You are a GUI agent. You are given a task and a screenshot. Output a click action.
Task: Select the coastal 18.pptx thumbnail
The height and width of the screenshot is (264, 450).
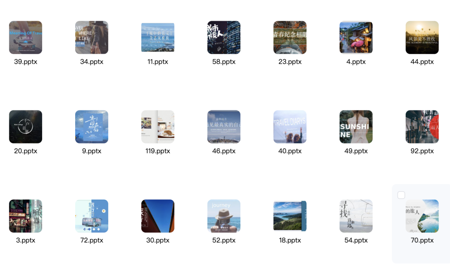coord(290,216)
